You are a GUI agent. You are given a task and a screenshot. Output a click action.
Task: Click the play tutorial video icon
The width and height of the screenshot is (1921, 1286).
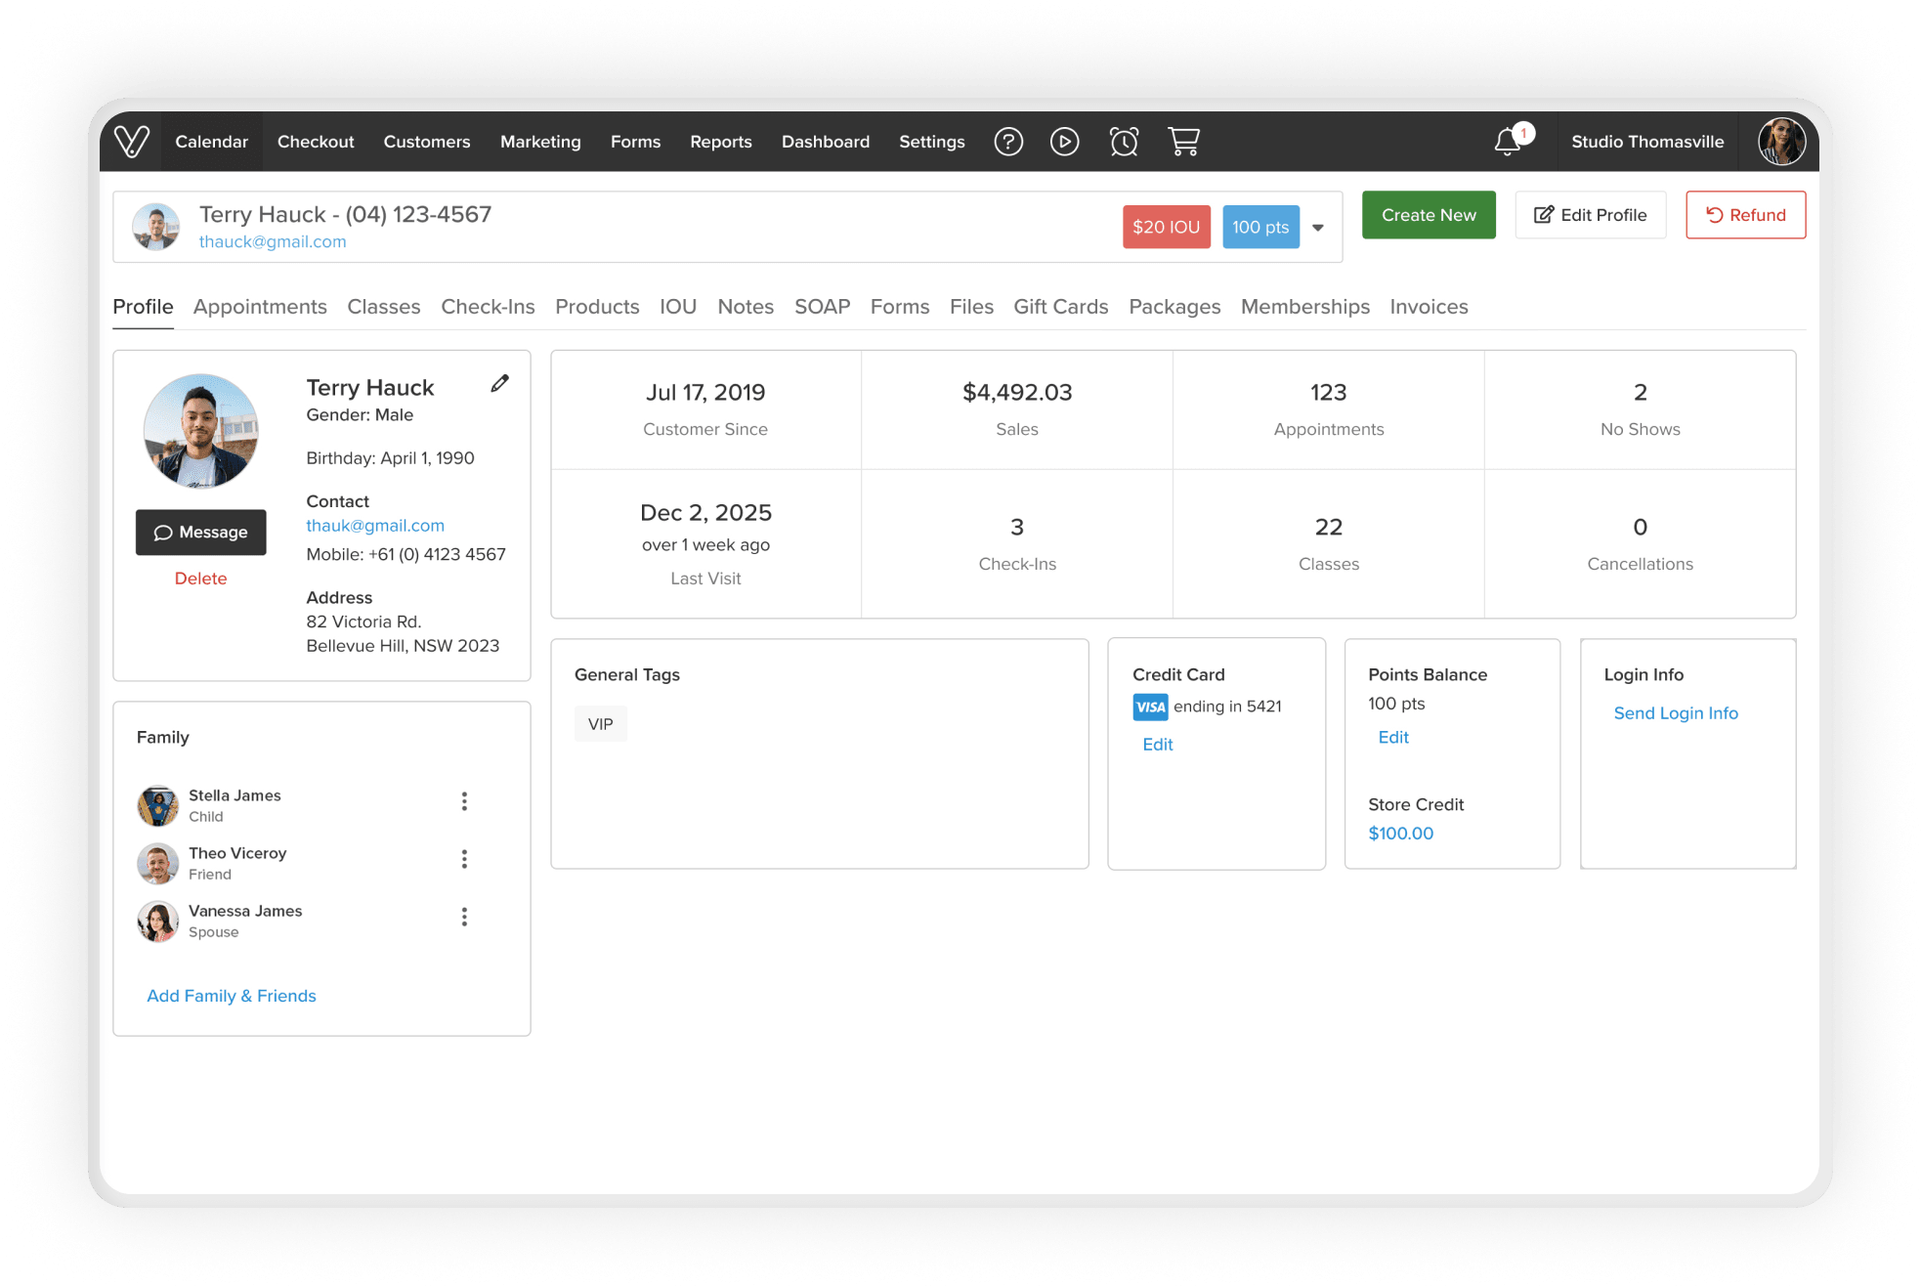(1064, 142)
